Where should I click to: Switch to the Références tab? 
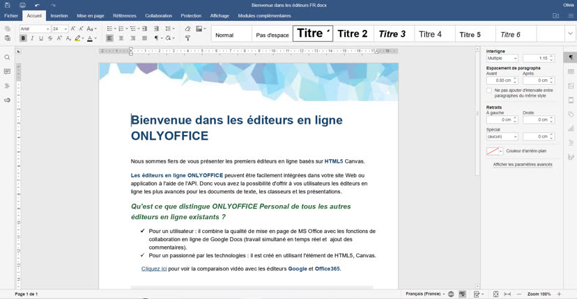click(x=125, y=16)
